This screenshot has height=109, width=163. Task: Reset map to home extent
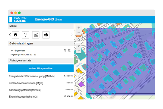point(79,39)
